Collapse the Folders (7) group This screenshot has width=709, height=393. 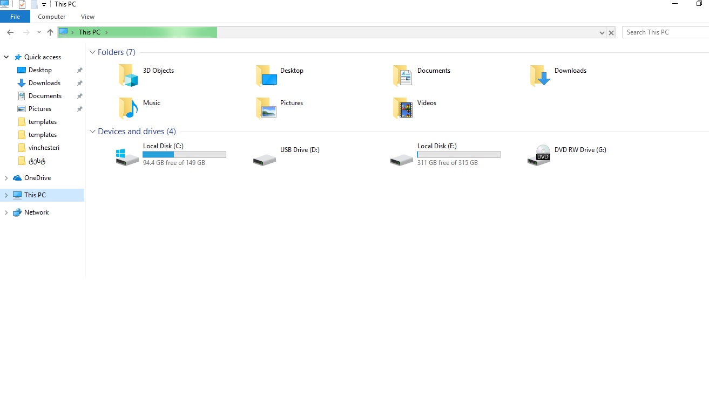[92, 52]
